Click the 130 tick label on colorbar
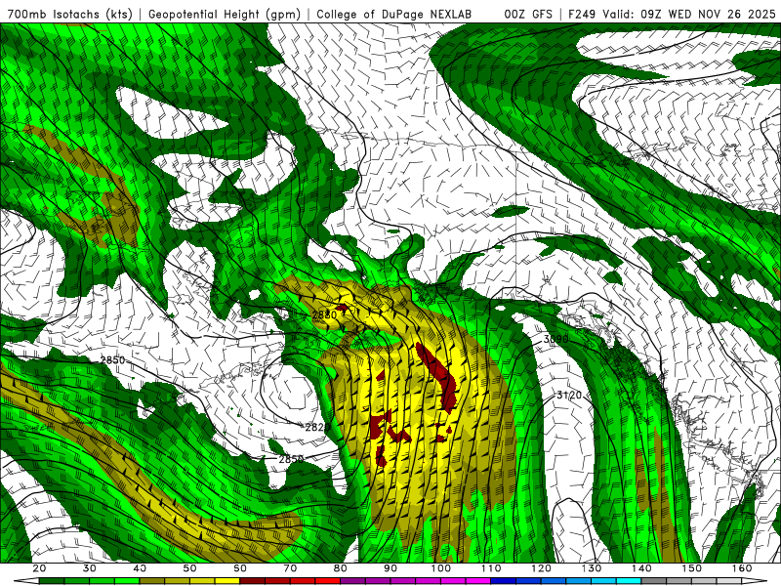The width and height of the screenshot is (781, 586). (592, 568)
